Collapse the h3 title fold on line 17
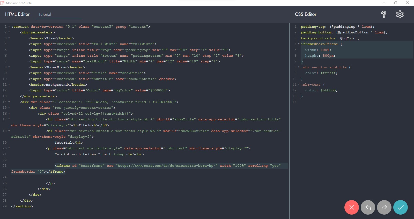This screenshot has width=414, height=219. tap(9, 119)
